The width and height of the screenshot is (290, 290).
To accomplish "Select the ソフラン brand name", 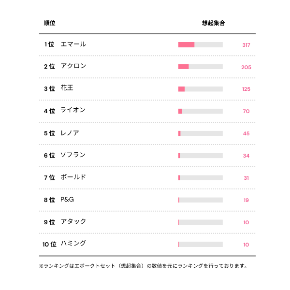I will point(73,155).
